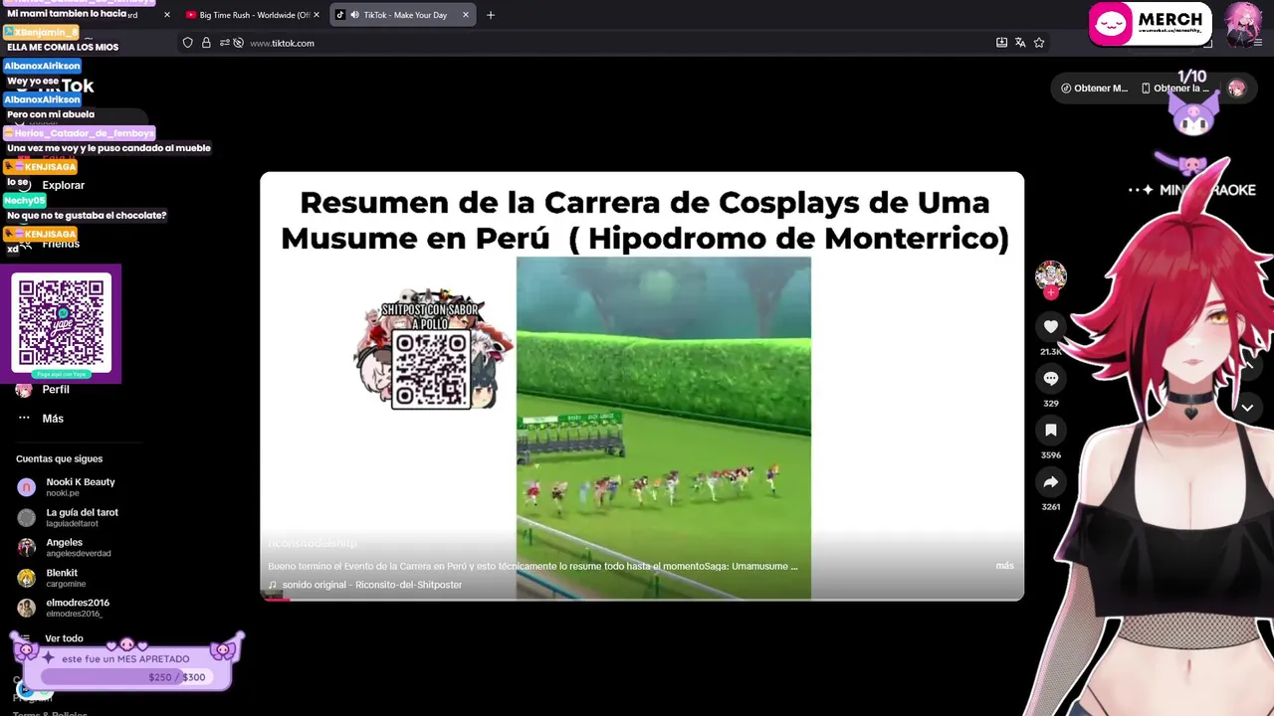This screenshot has width=1274, height=716.
Task: Click the install app icon in address bar
Action: (1001, 43)
